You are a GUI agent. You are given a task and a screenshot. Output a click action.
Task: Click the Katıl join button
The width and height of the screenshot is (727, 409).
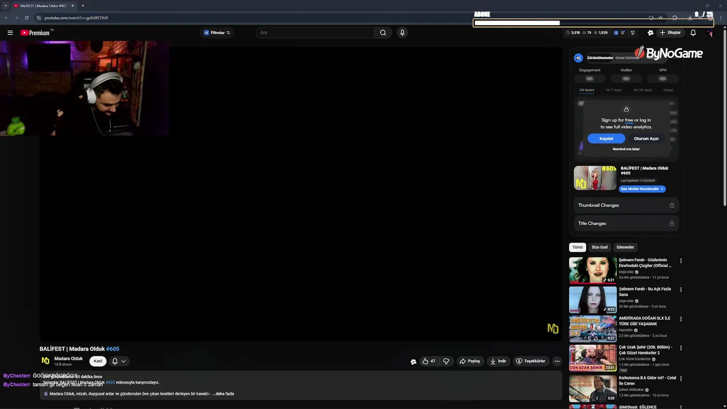(98, 361)
